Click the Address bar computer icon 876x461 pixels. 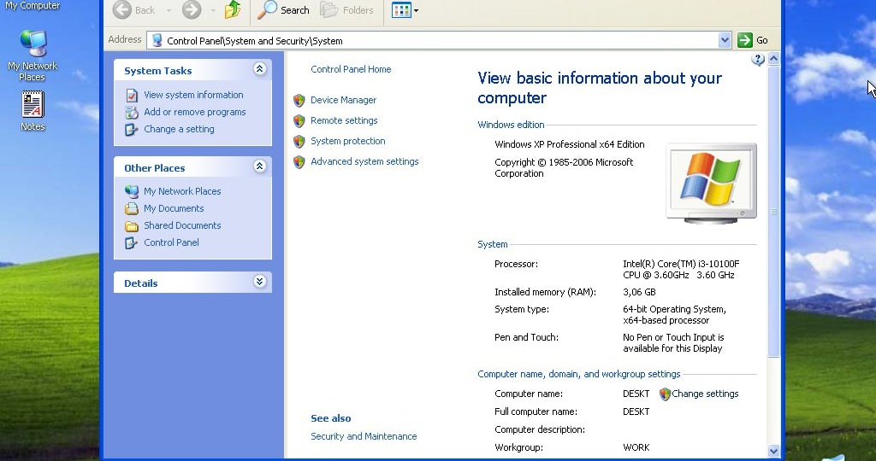(157, 40)
